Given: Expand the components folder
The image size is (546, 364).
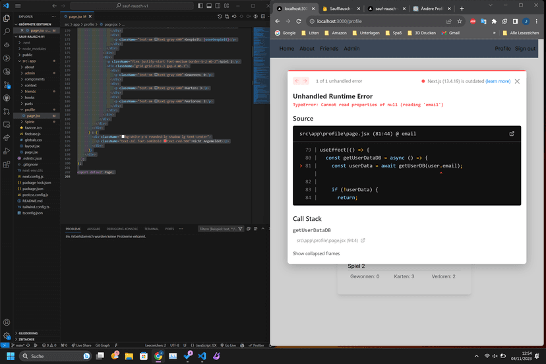Looking at the screenshot, I should pos(34,79).
